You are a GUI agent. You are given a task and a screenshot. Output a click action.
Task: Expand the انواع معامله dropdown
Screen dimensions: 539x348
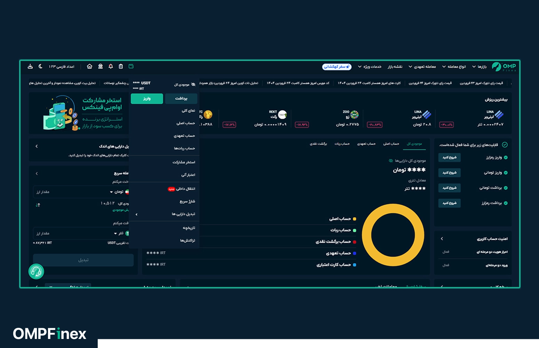tap(454, 66)
